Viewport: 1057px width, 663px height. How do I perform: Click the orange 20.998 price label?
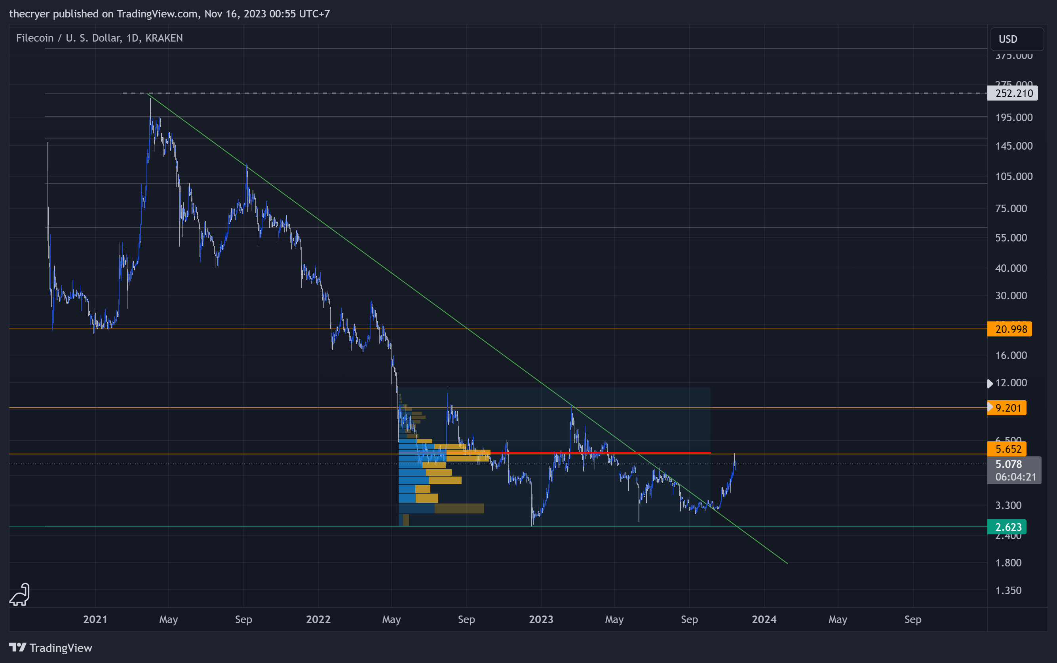pyautogui.click(x=1009, y=329)
